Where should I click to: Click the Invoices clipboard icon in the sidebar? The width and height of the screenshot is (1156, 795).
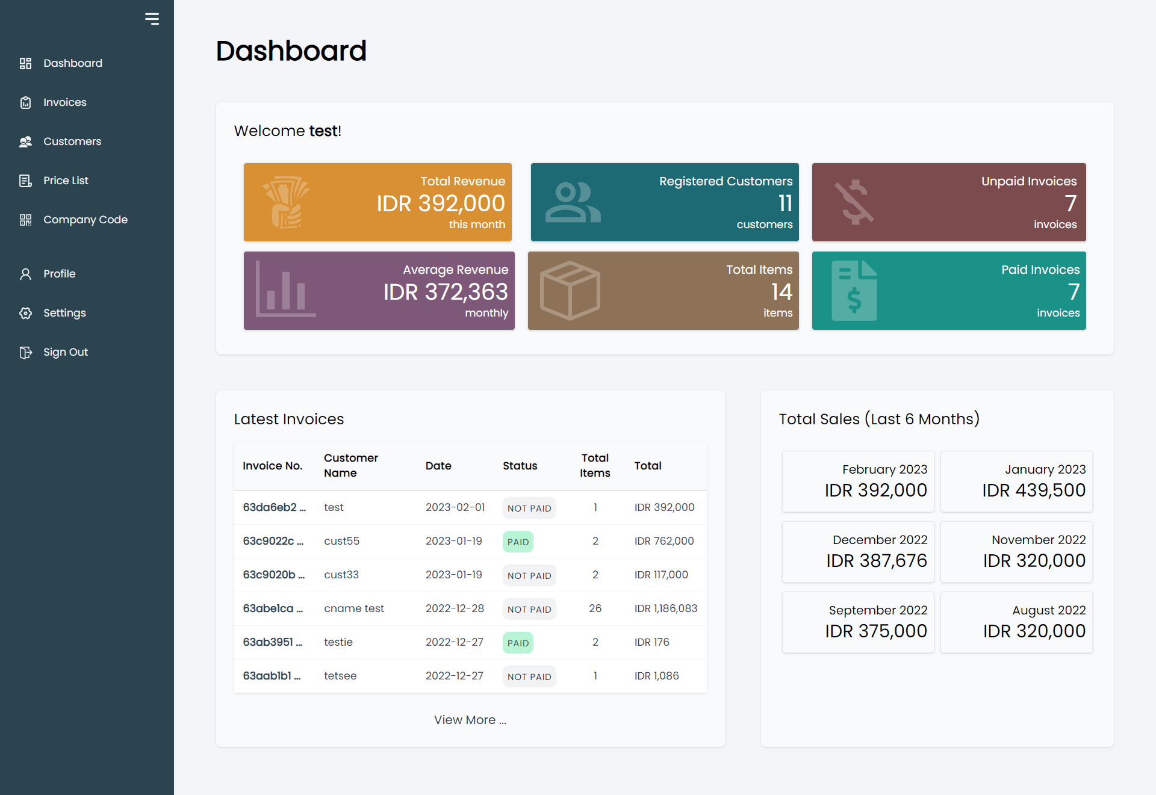[25, 102]
